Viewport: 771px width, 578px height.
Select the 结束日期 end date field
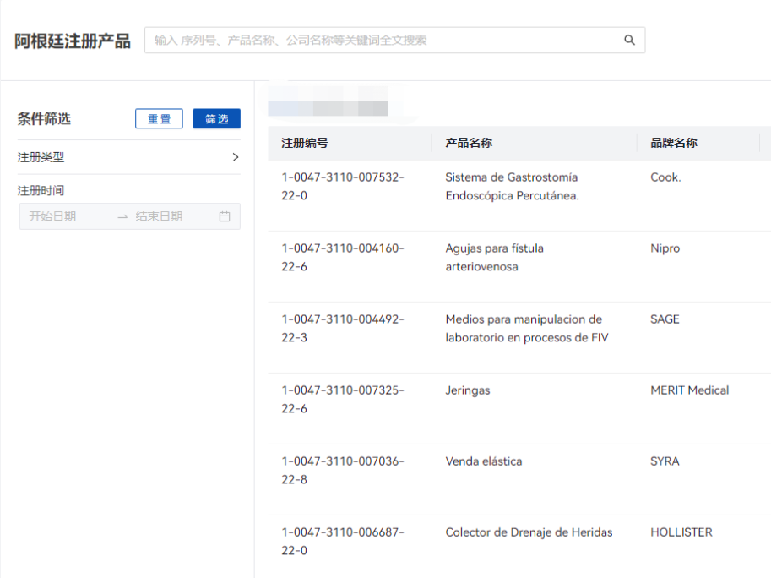click(x=159, y=216)
